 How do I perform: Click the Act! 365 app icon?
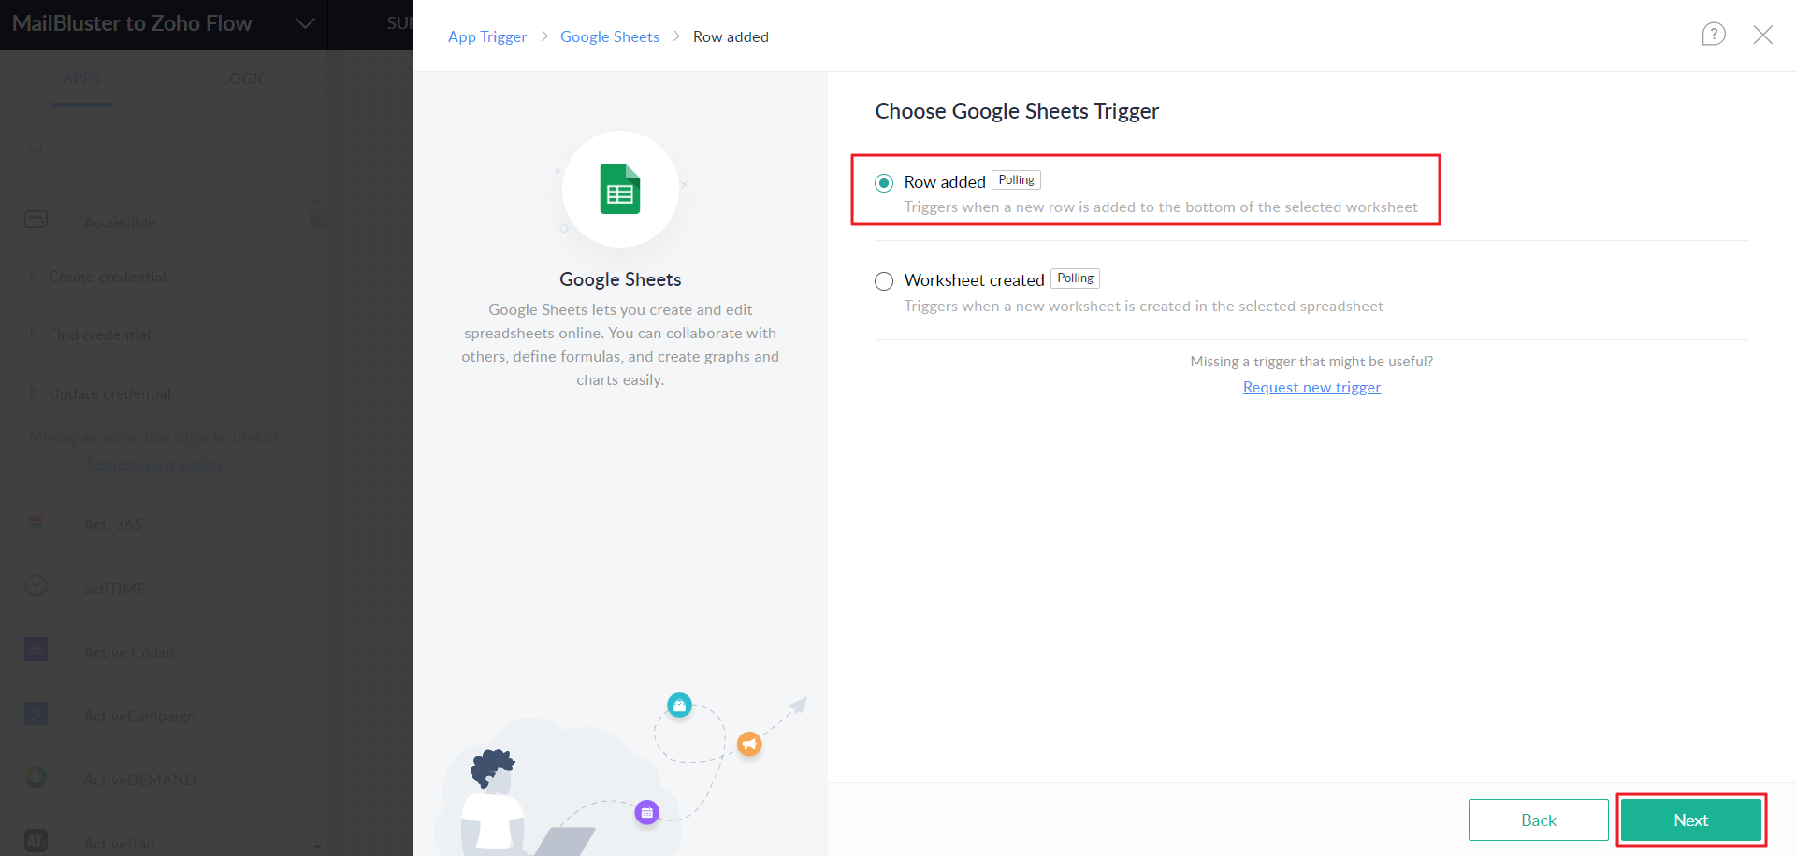click(x=36, y=523)
